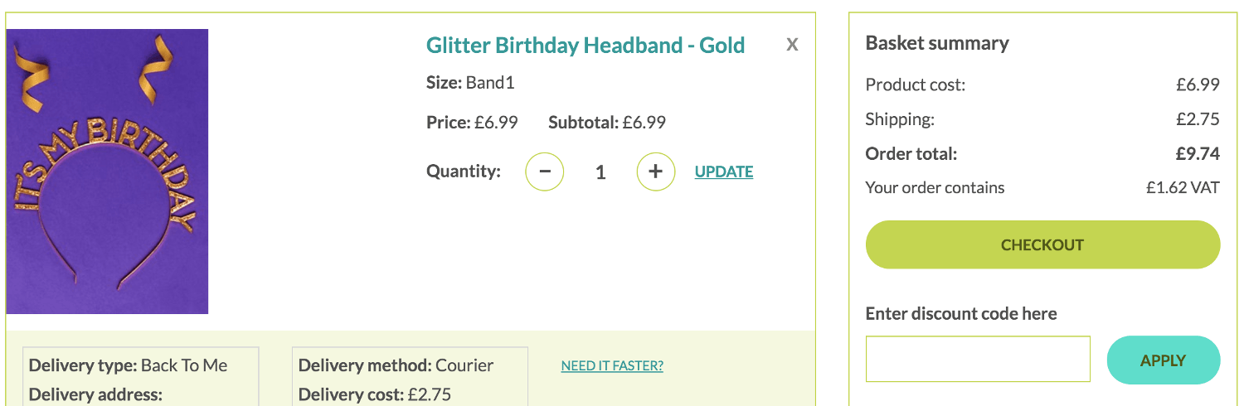The image size is (1244, 406).
Task: Click the Delivery type Back To Me box
Action: (x=141, y=377)
